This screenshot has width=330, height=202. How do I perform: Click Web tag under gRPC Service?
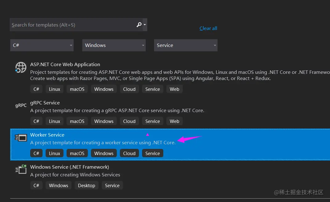pos(174,121)
